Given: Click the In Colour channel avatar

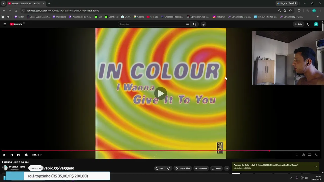Looking at the screenshot, I should (x=5, y=168).
